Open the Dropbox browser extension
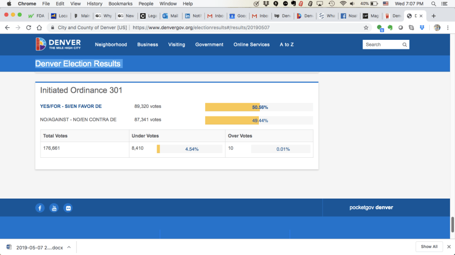Viewport: 455px width, 255px height. (422, 28)
